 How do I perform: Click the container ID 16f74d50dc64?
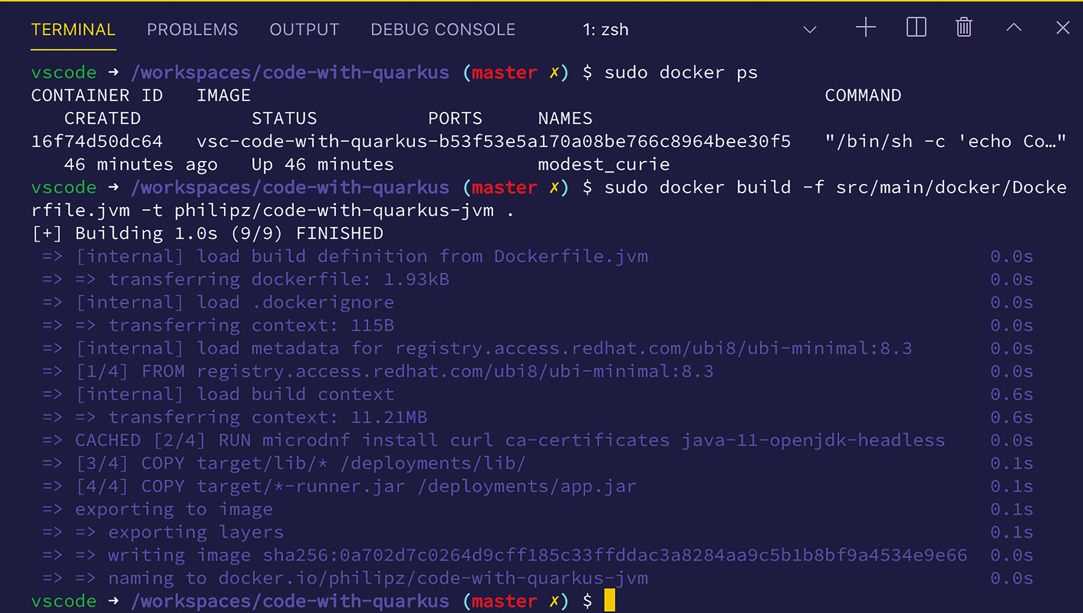[97, 141]
